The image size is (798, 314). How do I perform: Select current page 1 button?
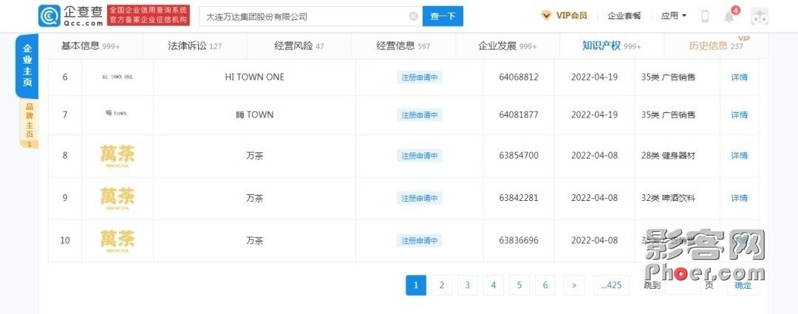(x=416, y=285)
